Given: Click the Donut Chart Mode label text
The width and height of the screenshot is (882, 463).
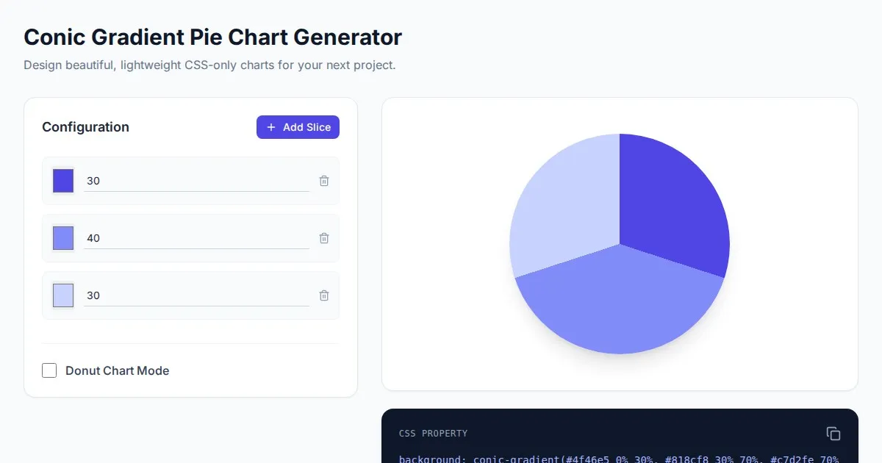Looking at the screenshot, I should click(x=118, y=371).
